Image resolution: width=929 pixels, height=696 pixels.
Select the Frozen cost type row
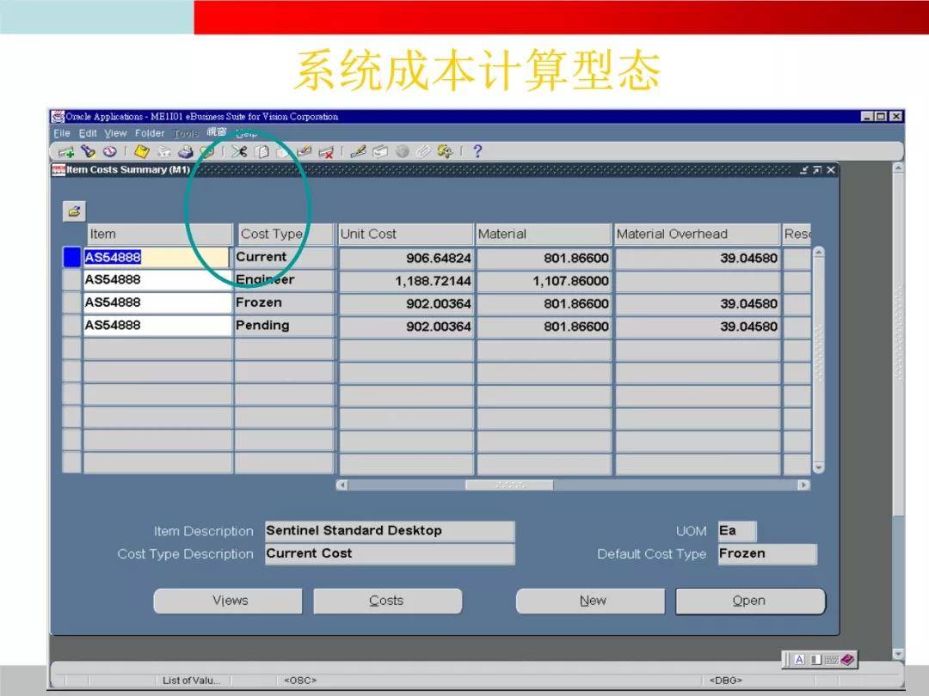(283, 302)
